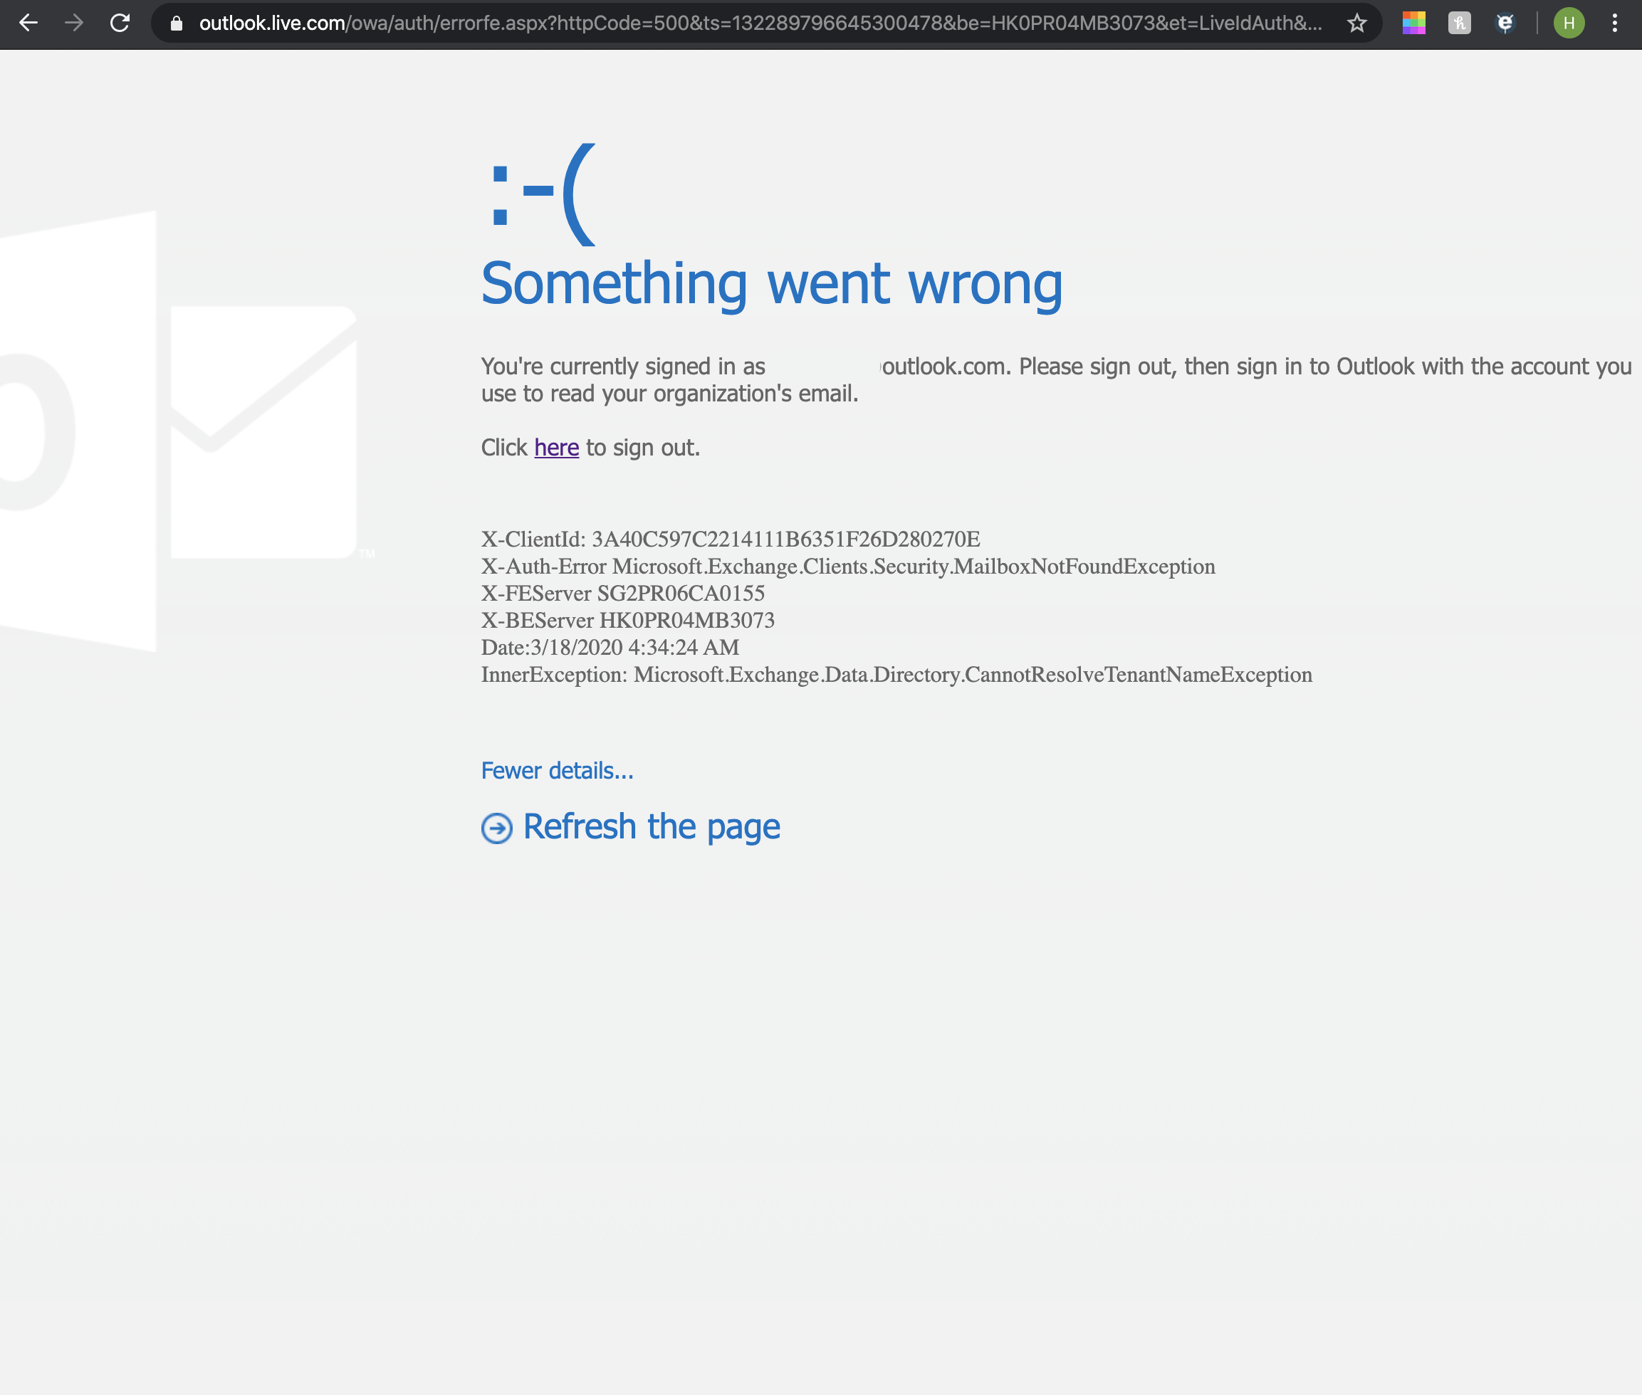Open the Chrome three-dot menu
The width and height of the screenshot is (1642, 1395).
coord(1614,23)
